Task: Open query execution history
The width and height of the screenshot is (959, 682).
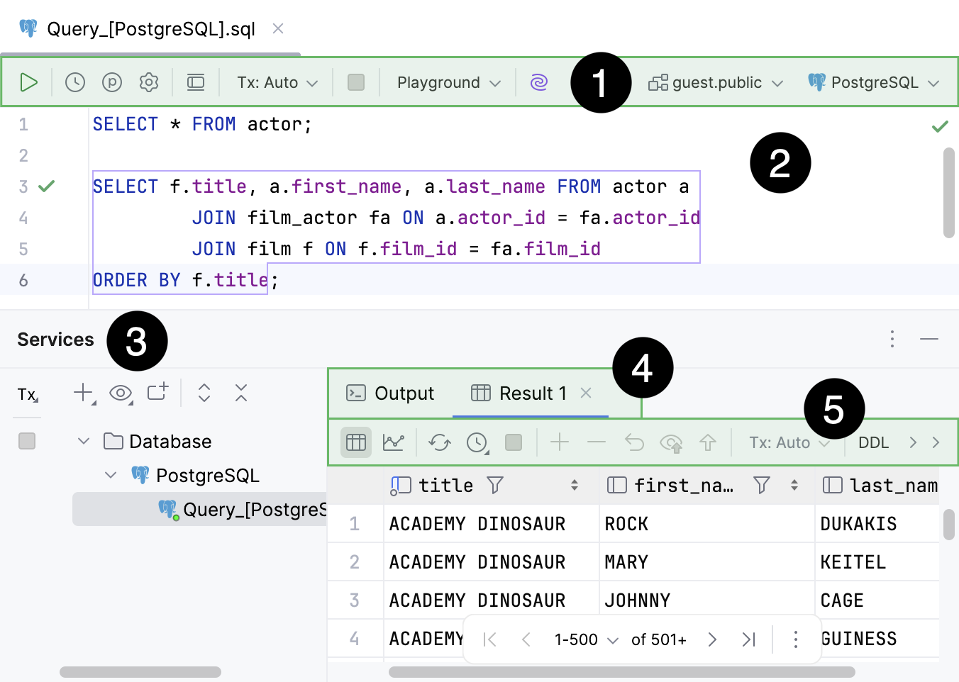Action: (75, 82)
